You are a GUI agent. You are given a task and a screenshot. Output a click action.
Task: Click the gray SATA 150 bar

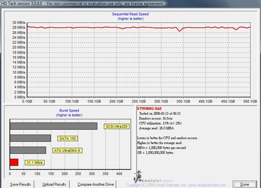[x=30, y=138]
